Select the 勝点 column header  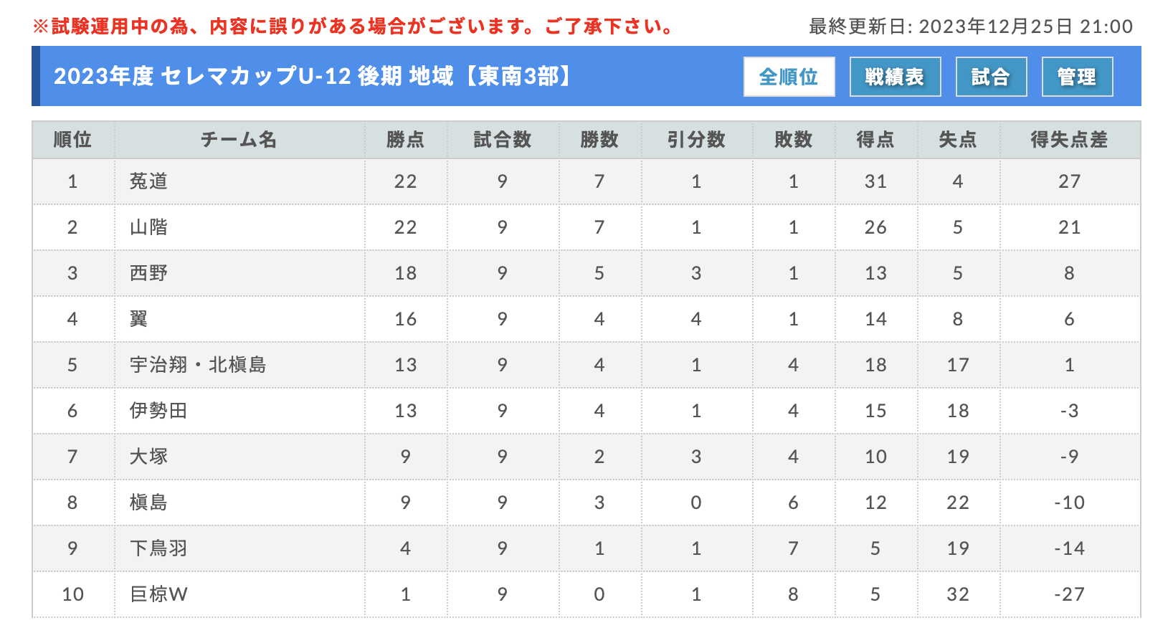406,140
